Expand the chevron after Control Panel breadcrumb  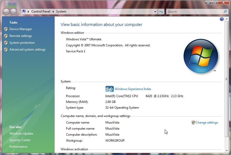53,12
